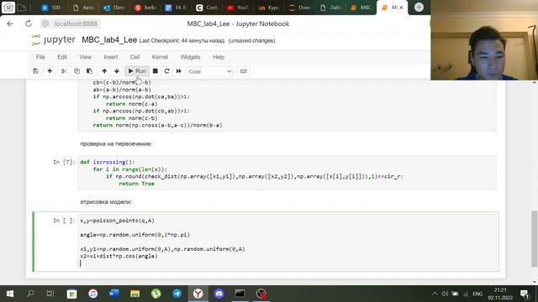Image resolution: width=538 pixels, height=302 pixels.
Task: Click the In [7]: prompt label
Action: pyautogui.click(x=64, y=162)
